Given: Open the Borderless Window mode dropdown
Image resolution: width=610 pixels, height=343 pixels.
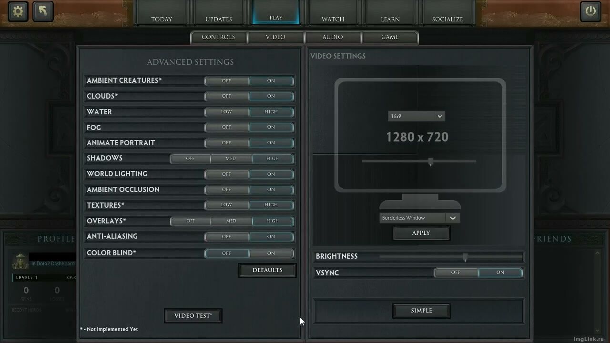Looking at the screenshot, I should click(420, 218).
